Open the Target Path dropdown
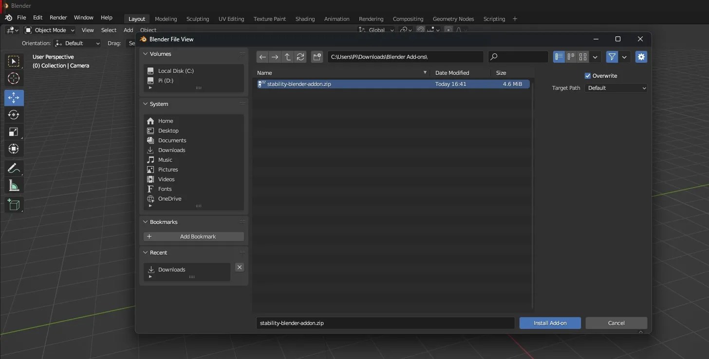Viewport: 709px width, 359px height. coord(616,88)
